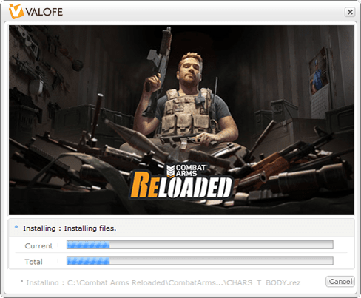Click the Current progress bar
Image resolution: width=361 pixels, height=298 pixels.
pyautogui.click(x=200, y=245)
